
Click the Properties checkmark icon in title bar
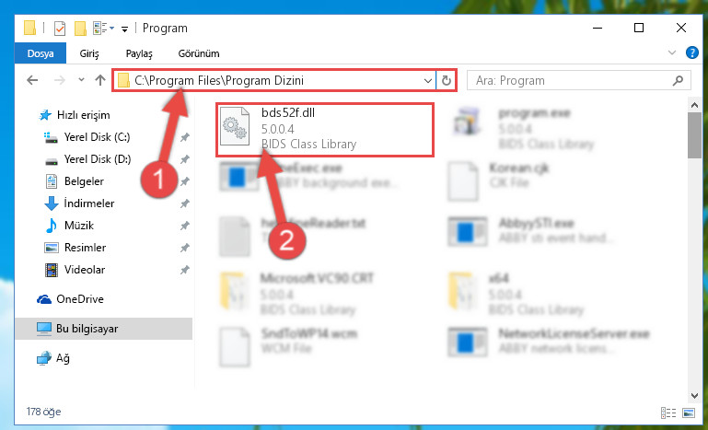(x=59, y=29)
